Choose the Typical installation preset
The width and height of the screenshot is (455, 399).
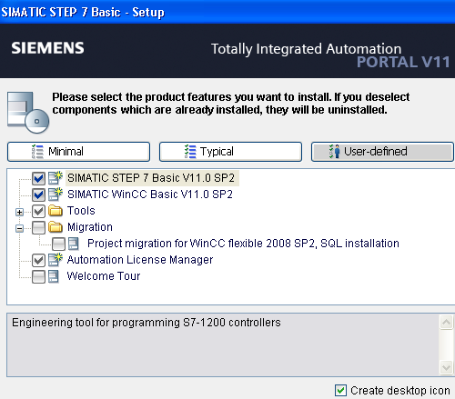tap(230, 152)
